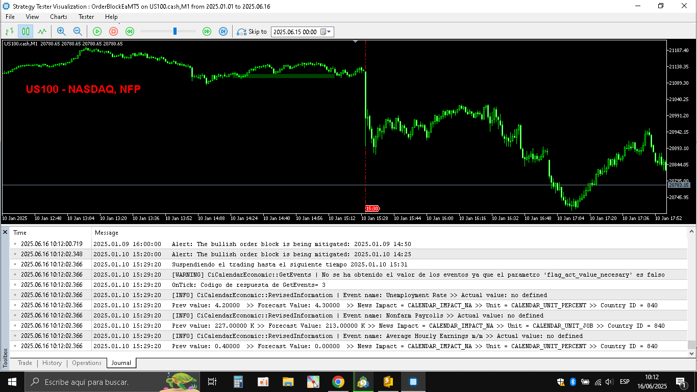Zoom in on the chart
697x392 pixels.
(x=61, y=32)
